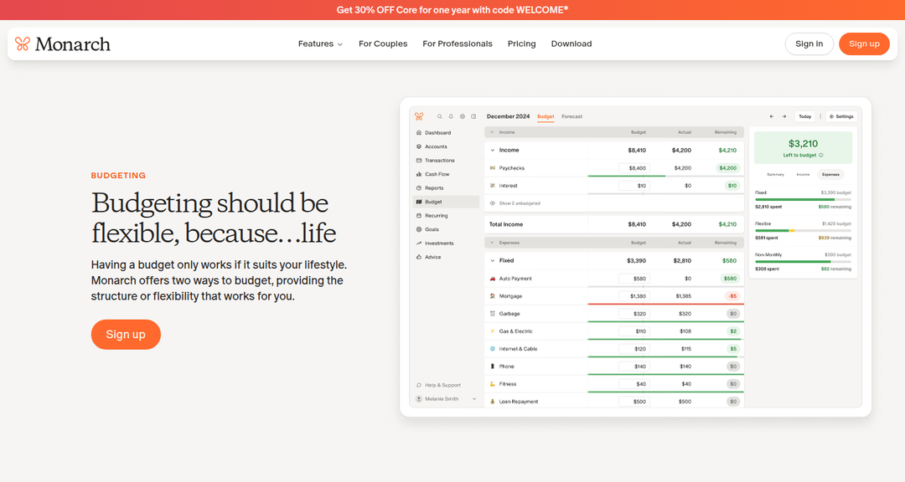Image resolution: width=905 pixels, height=482 pixels.
Task: Collapse the bold Income group row
Action: [493, 151]
